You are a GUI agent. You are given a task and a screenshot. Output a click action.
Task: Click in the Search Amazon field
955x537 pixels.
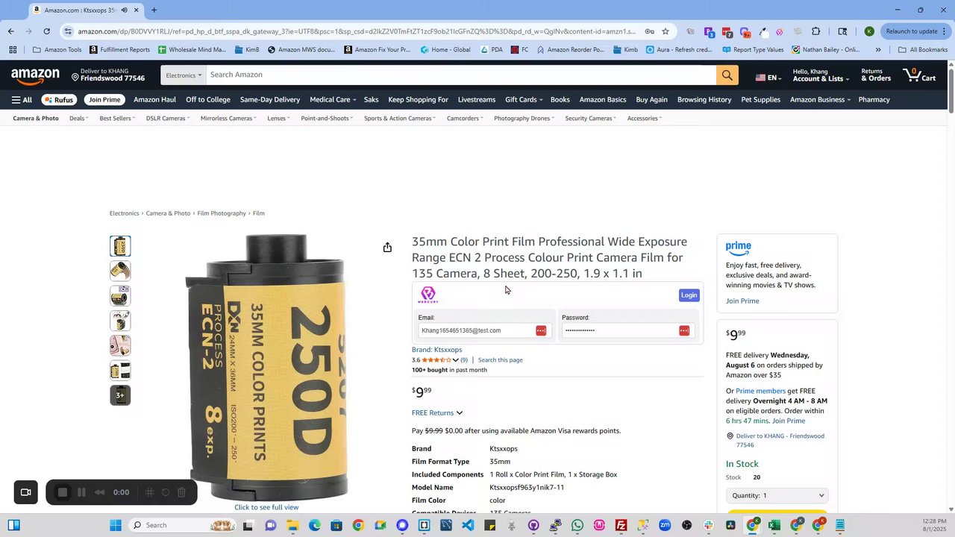point(461,75)
